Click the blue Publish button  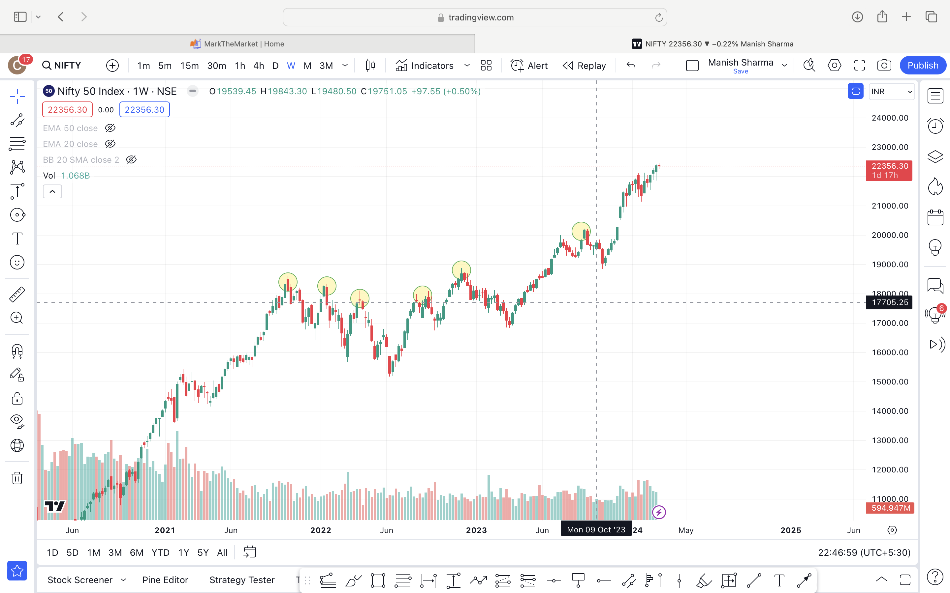[x=923, y=66]
